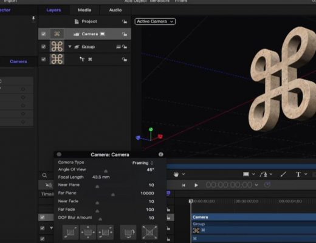The width and height of the screenshot is (316, 243).
Task: Open the chevron beside the Text tool
Action: click(306, 174)
